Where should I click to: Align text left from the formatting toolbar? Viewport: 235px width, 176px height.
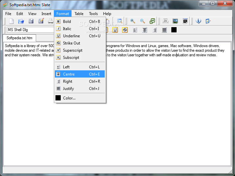click(x=135, y=30)
